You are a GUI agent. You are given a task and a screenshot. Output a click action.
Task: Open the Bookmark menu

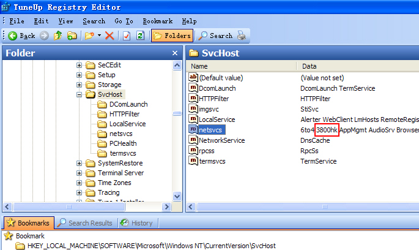(158, 21)
